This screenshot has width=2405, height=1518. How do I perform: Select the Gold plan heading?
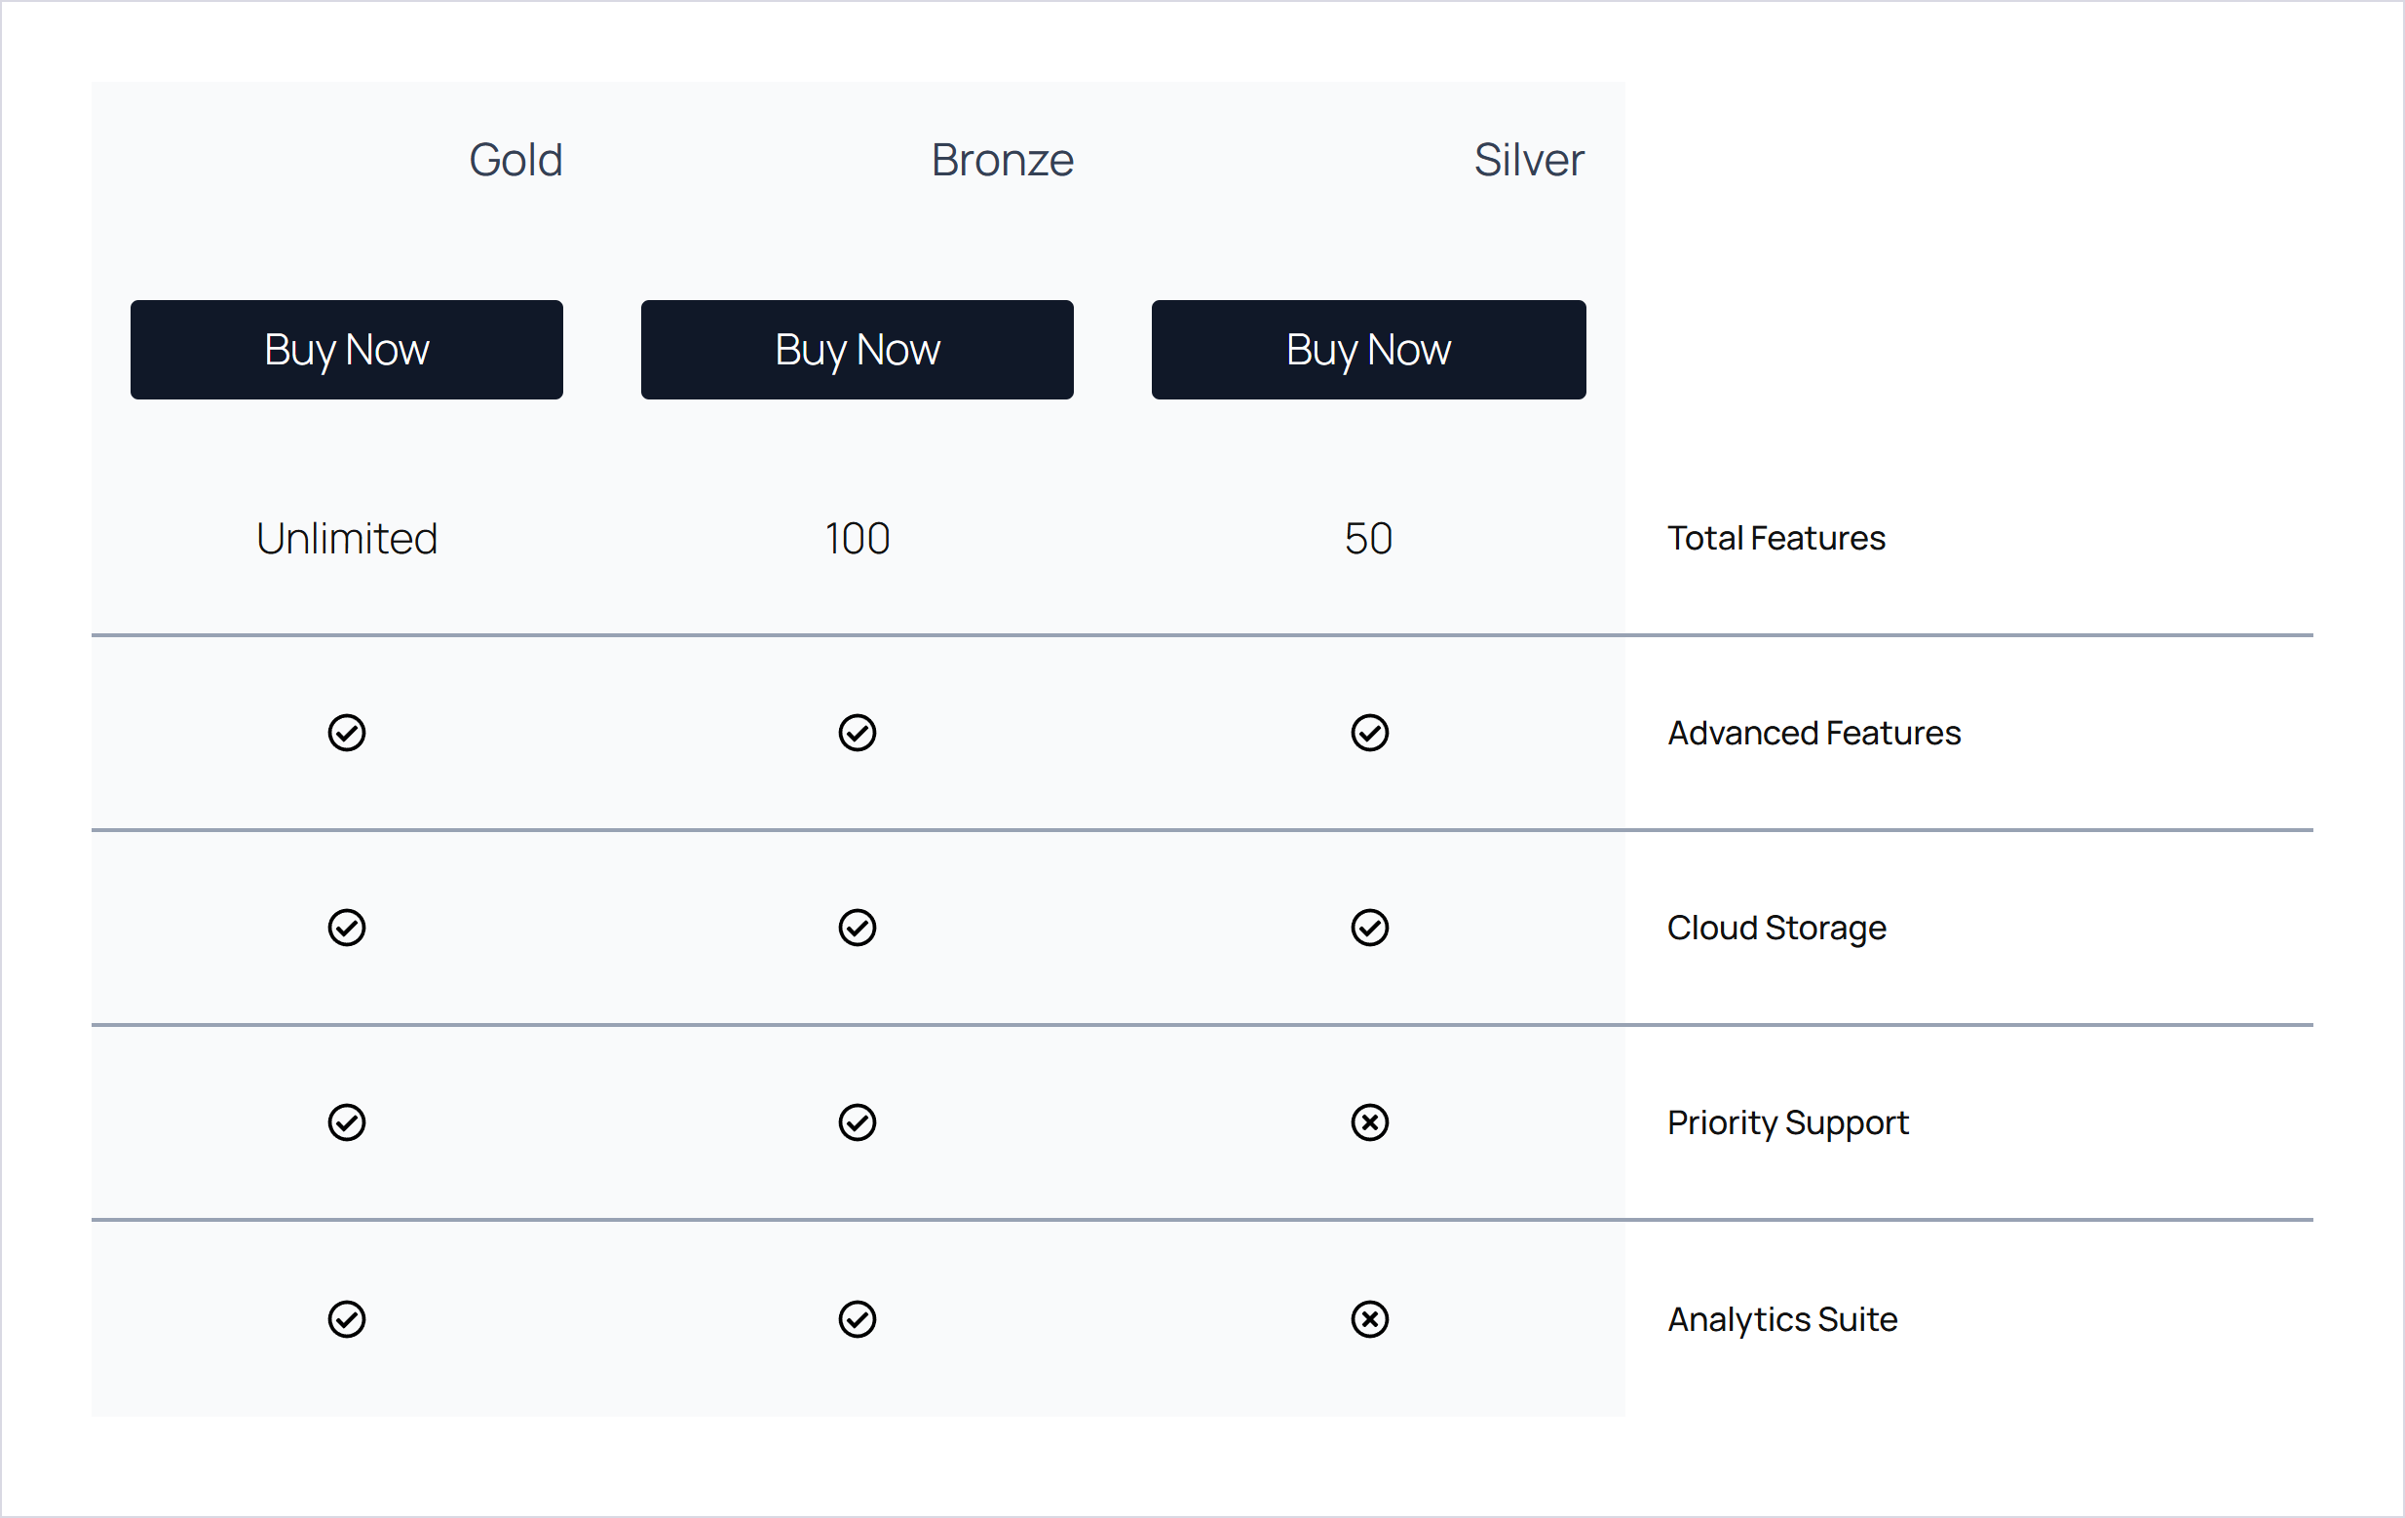[x=515, y=160]
